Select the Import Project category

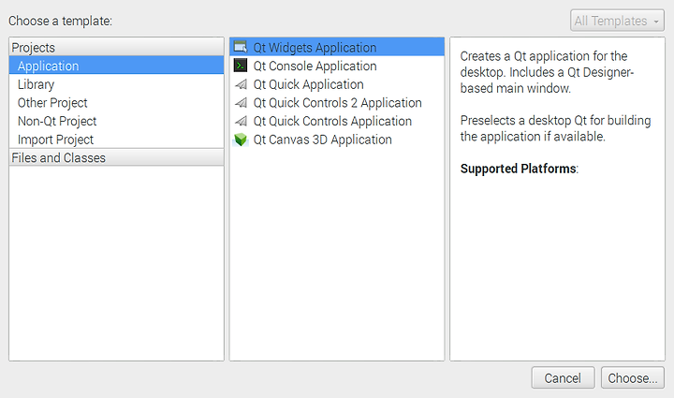(x=116, y=140)
